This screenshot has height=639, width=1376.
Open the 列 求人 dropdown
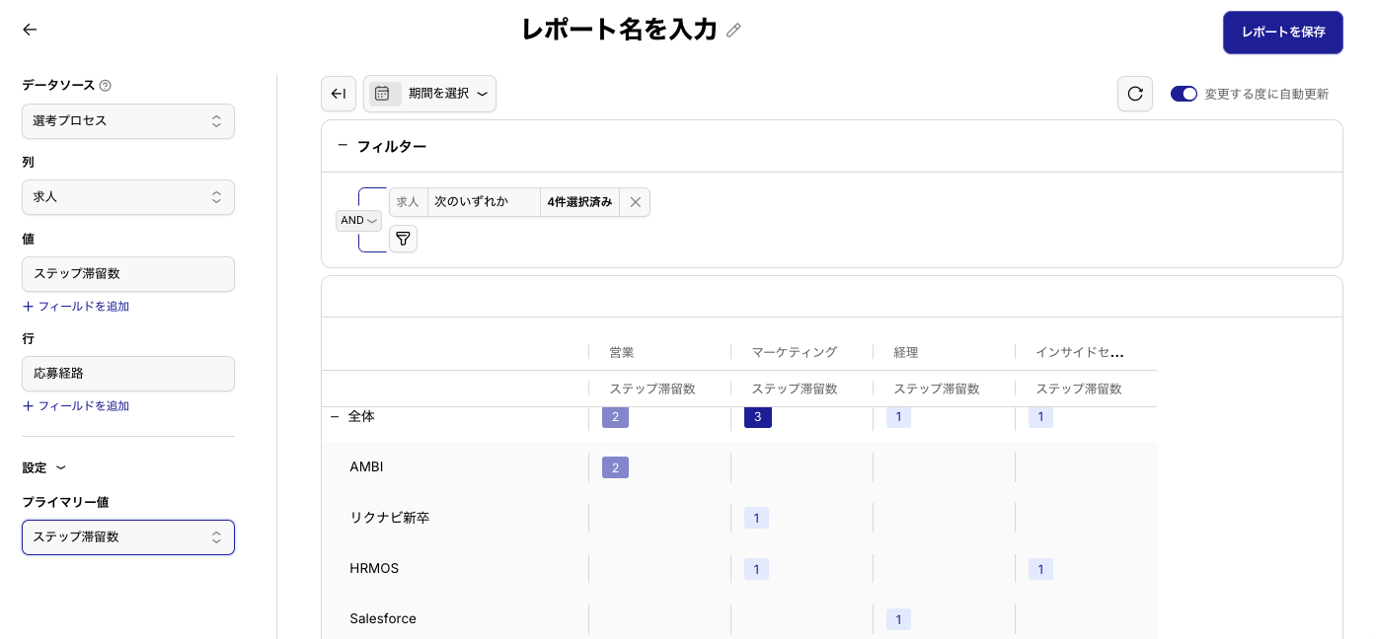[128, 197]
